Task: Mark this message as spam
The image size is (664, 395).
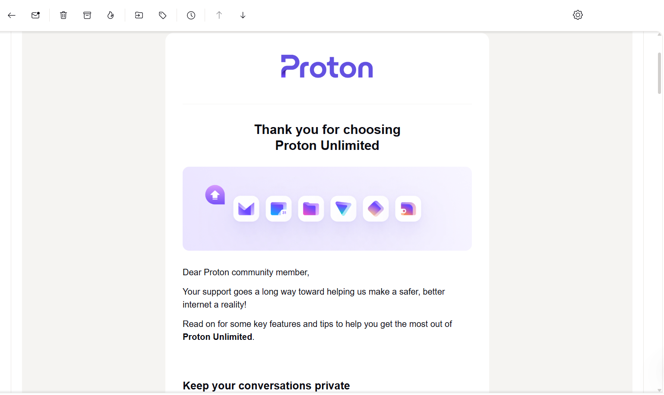Action: coord(111,15)
